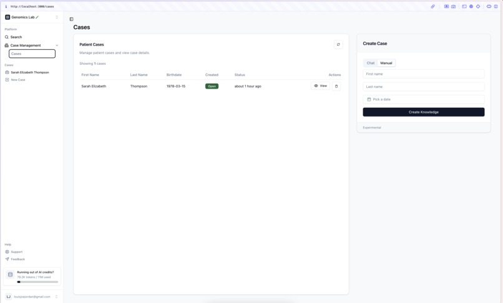Toggle the sidebar with the panel icon

click(x=71, y=19)
